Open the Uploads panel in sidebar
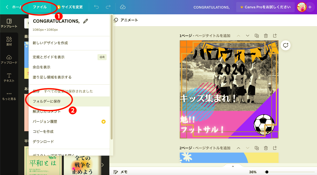This screenshot has height=175, width=317. (9, 59)
